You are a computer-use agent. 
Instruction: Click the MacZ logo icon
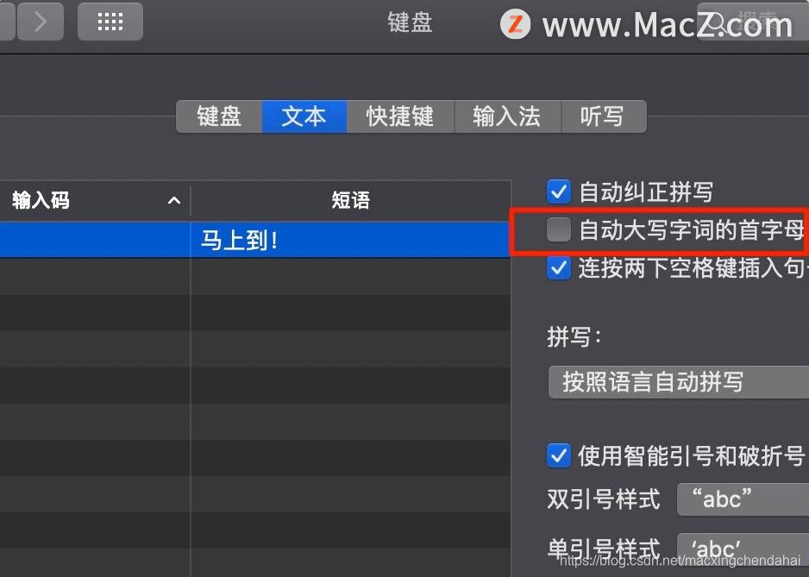point(515,24)
